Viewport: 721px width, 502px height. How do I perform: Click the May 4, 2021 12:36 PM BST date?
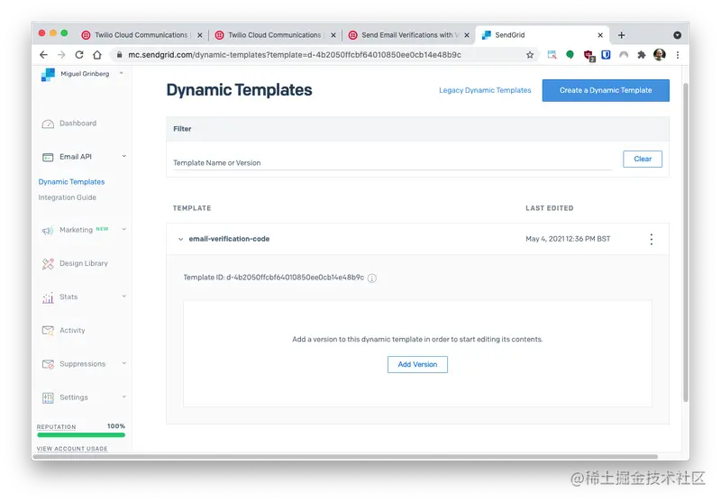[568, 239]
